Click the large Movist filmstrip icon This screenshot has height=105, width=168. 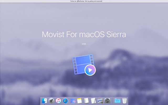click(84, 65)
